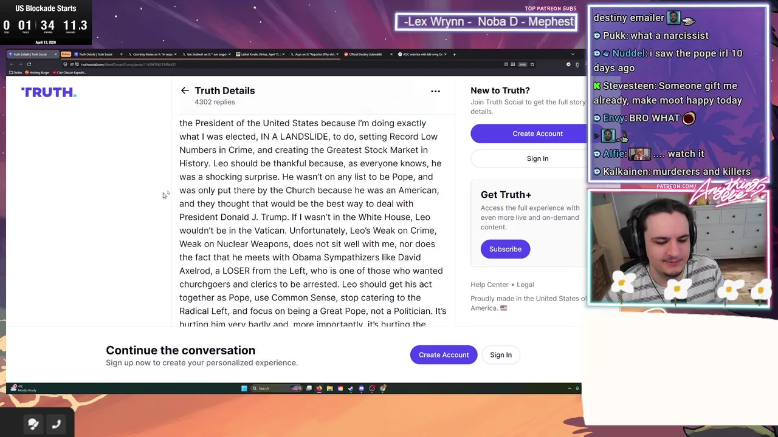The height and width of the screenshot is (437, 778).
Task: Click Envy's 'BRO WHAT' chat message
Action: (644, 118)
